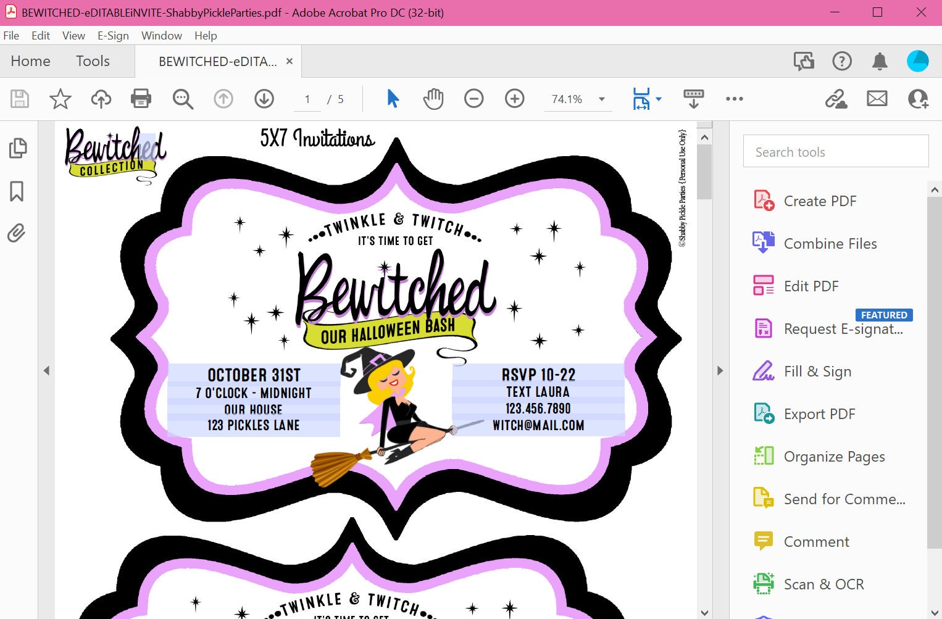
Task: Open page fit options arrow
Action: pos(659,99)
